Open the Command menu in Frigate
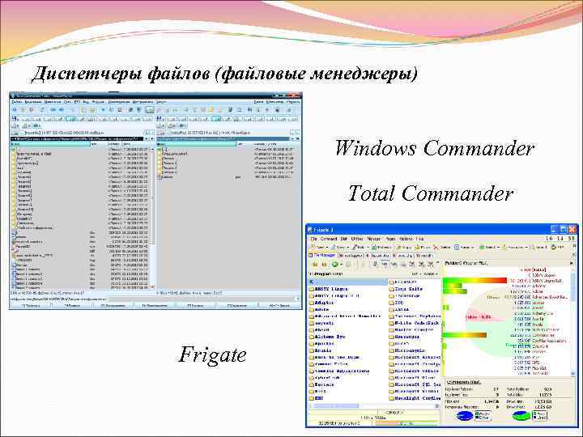Screen dimensions: 583x437 (x=328, y=239)
